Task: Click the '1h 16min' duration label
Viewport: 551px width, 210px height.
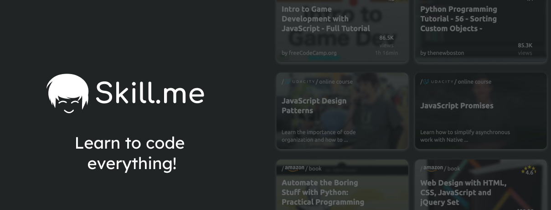Action: coord(386,53)
